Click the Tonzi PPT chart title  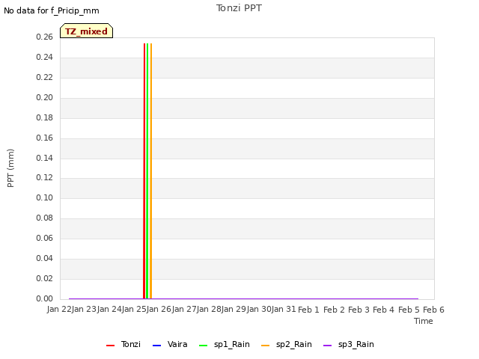pyautogui.click(x=239, y=8)
